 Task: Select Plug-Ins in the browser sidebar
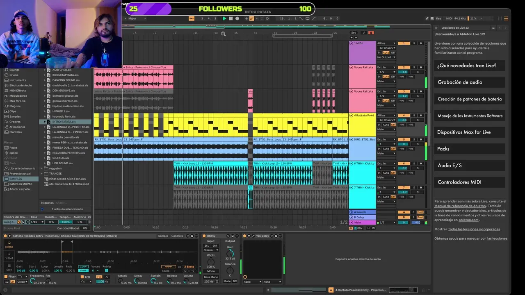(15, 106)
